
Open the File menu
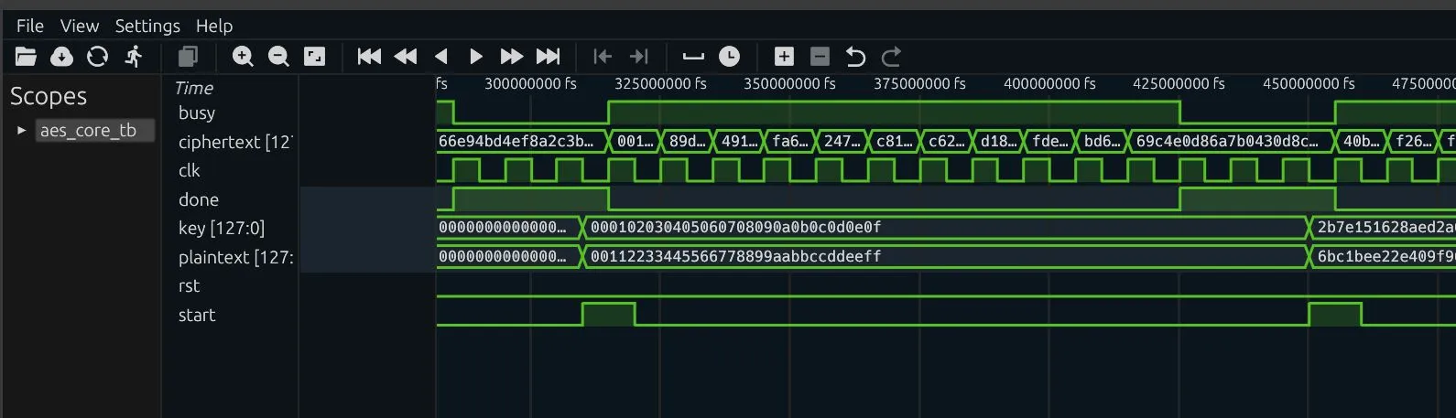30,26
